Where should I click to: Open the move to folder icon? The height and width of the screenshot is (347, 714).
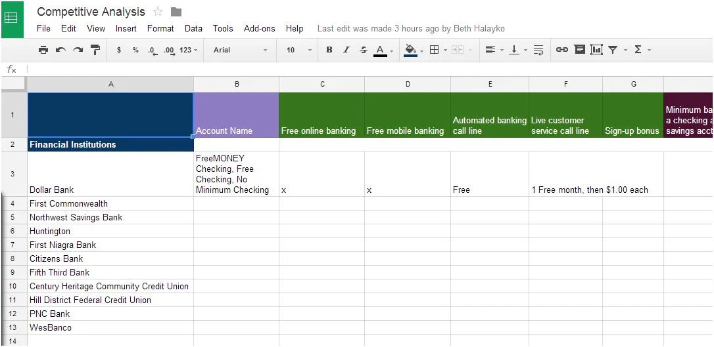176,12
